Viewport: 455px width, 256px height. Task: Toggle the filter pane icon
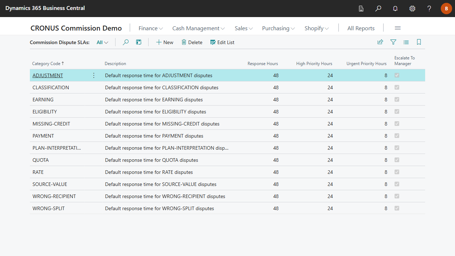tap(393, 42)
